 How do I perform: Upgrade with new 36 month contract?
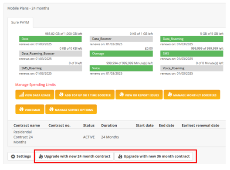(154, 156)
